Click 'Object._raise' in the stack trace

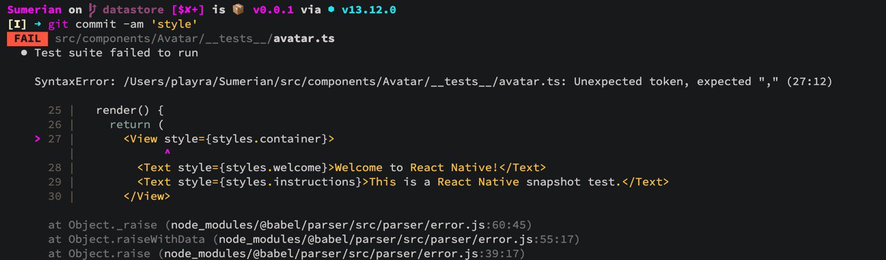113,225
